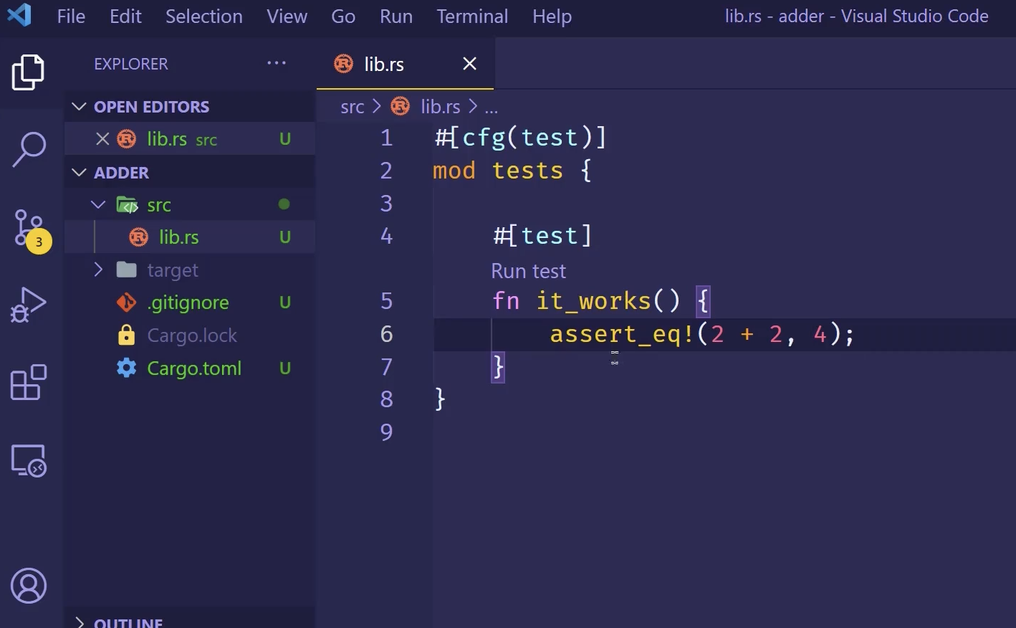The image size is (1016, 628).
Task: Collapse the ADDER project section
Action: tap(79, 173)
